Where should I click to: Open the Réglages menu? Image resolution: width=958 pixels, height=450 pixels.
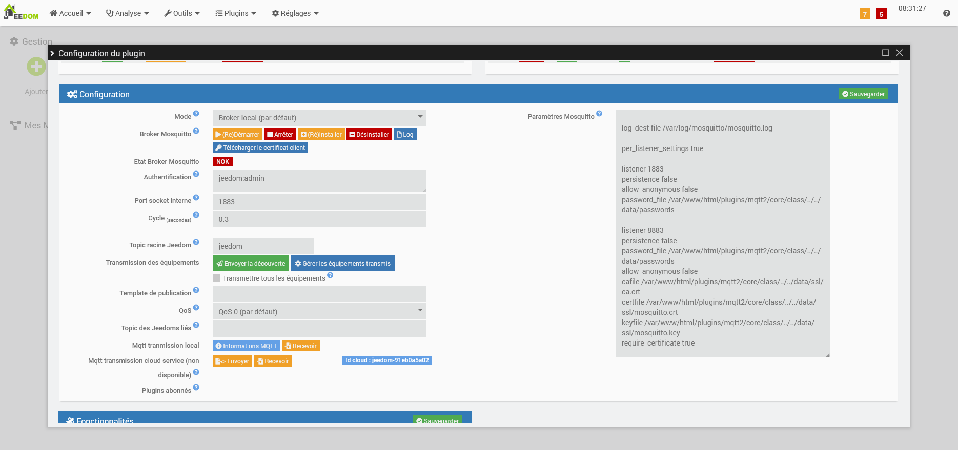click(295, 13)
